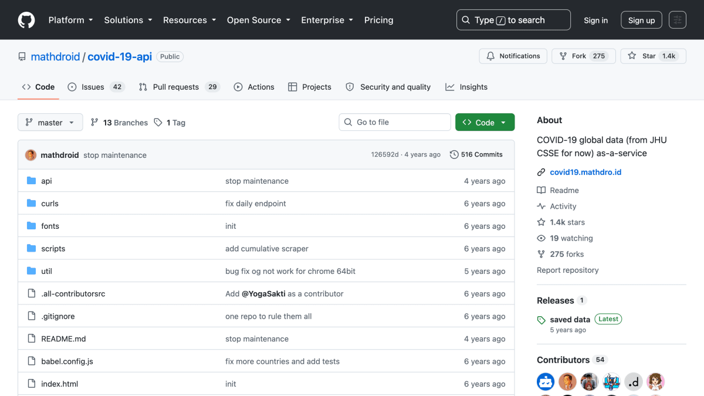Open the Contributors heading link

pos(563,360)
